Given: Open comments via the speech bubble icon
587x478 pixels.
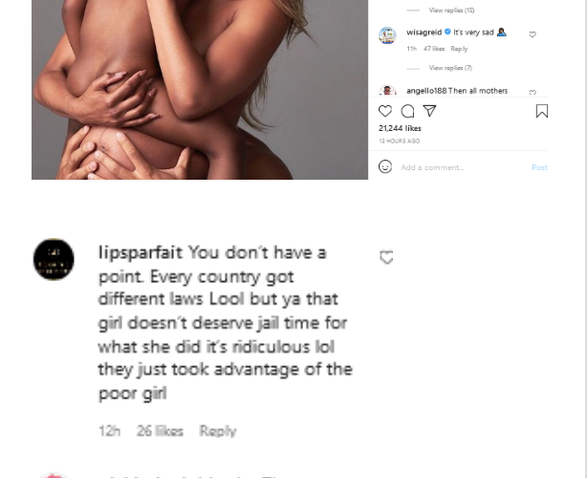Looking at the screenshot, I should coord(407,112).
